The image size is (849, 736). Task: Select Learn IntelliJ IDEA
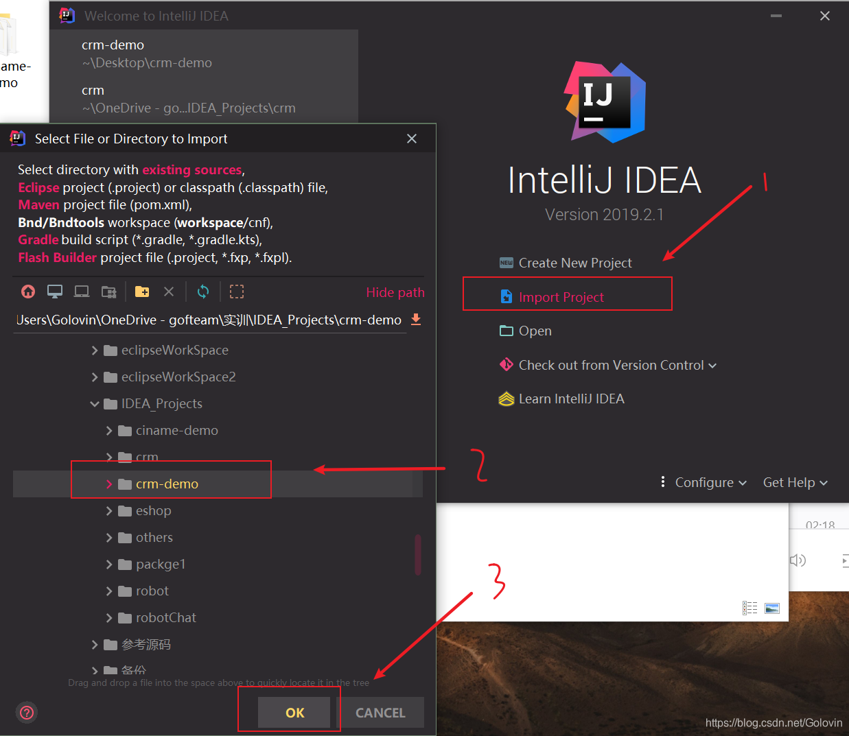click(x=572, y=399)
